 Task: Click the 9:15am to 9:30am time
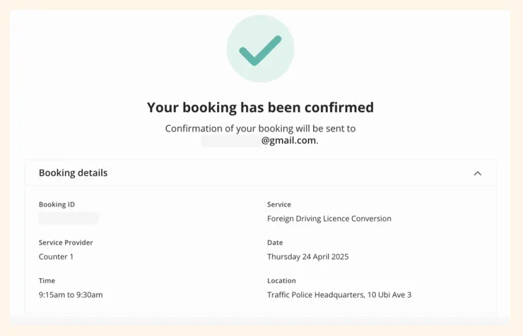(x=71, y=295)
